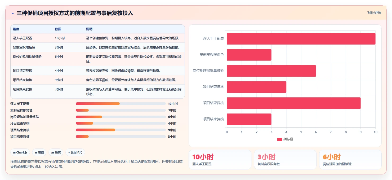Screen dimensions: 392x180
Task: Open the 3小时 复制宽权限角色 data card
Action: click(285, 160)
